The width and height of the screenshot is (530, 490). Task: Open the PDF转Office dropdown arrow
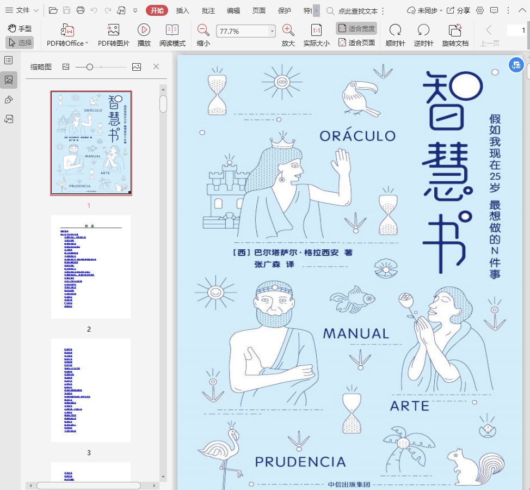[x=87, y=44]
